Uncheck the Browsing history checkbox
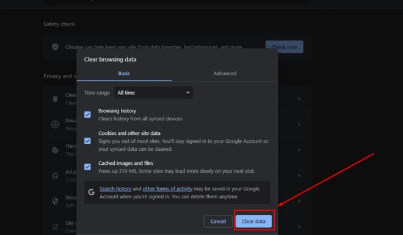The height and width of the screenshot is (235, 403). pyautogui.click(x=87, y=114)
